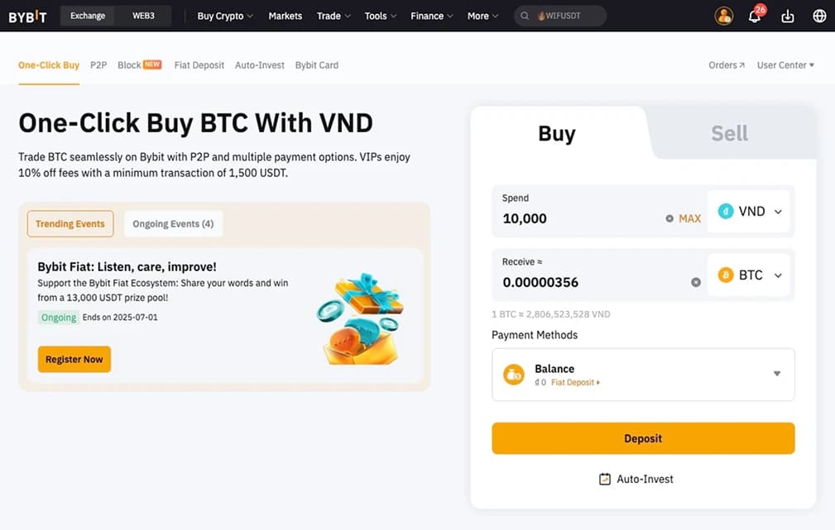Switch to the WEB3 tab
The image size is (835, 530).
point(142,15)
